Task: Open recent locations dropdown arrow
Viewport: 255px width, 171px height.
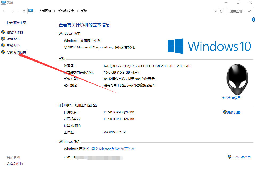Action: (x=18, y=11)
